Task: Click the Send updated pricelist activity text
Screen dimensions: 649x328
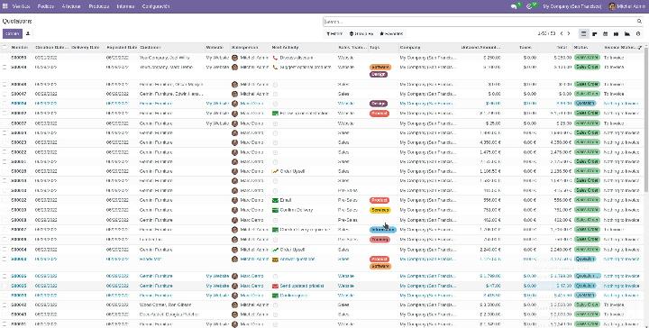Action: coord(302,286)
